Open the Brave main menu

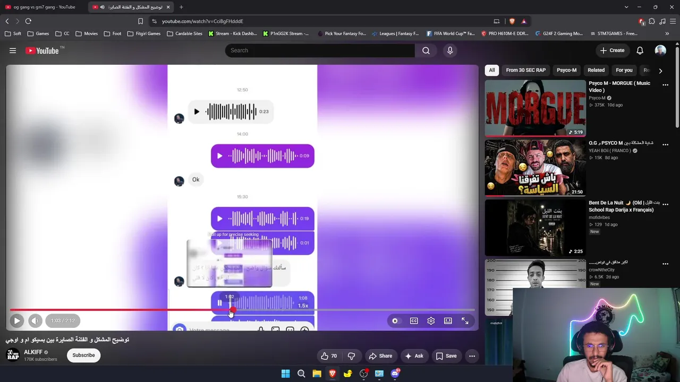pyautogui.click(x=673, y=21)
